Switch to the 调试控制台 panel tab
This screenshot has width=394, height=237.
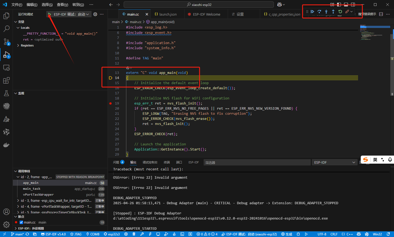tap(150, 162)
